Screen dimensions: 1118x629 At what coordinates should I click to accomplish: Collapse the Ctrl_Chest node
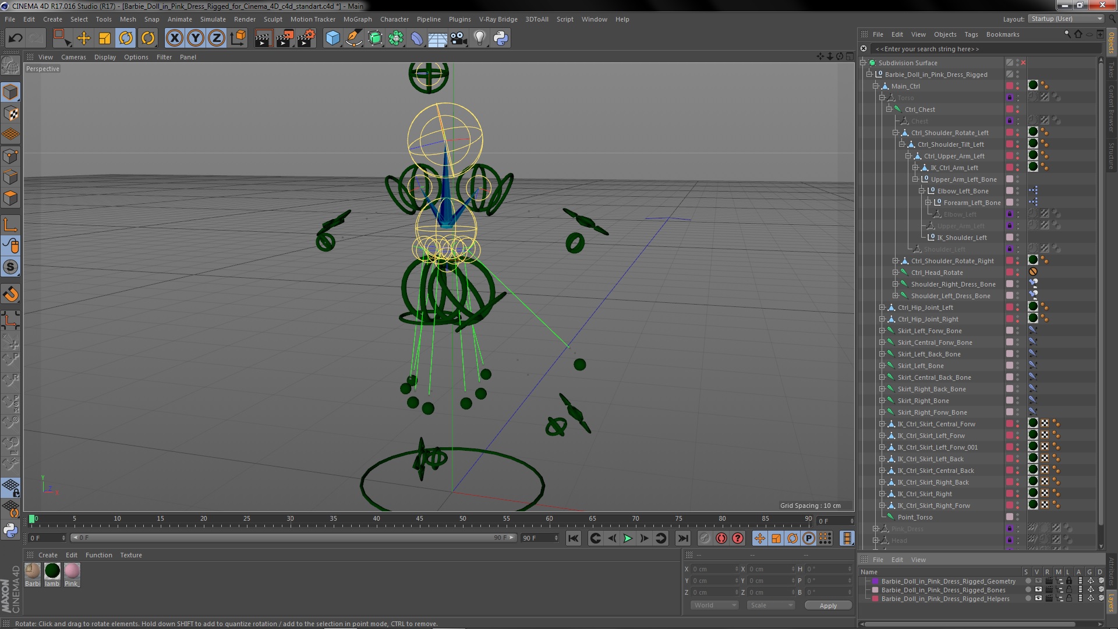click(889, 109)
